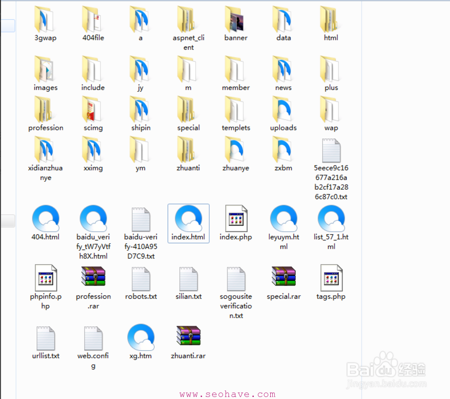
Task: Select the profession folder icon
Action: [x=44, y=109]
